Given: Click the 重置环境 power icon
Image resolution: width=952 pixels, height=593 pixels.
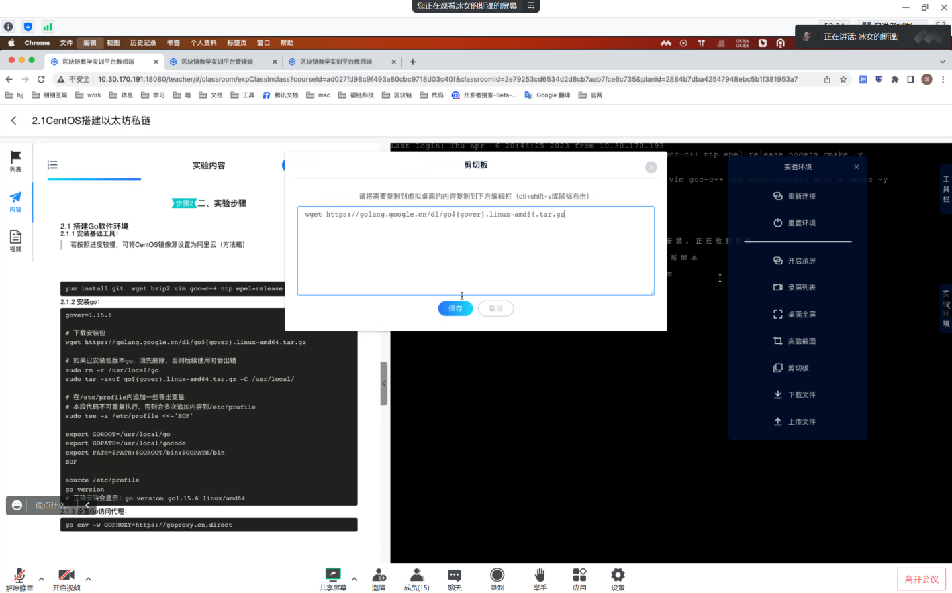Looking at the screenshot, I should coord(777,223).
